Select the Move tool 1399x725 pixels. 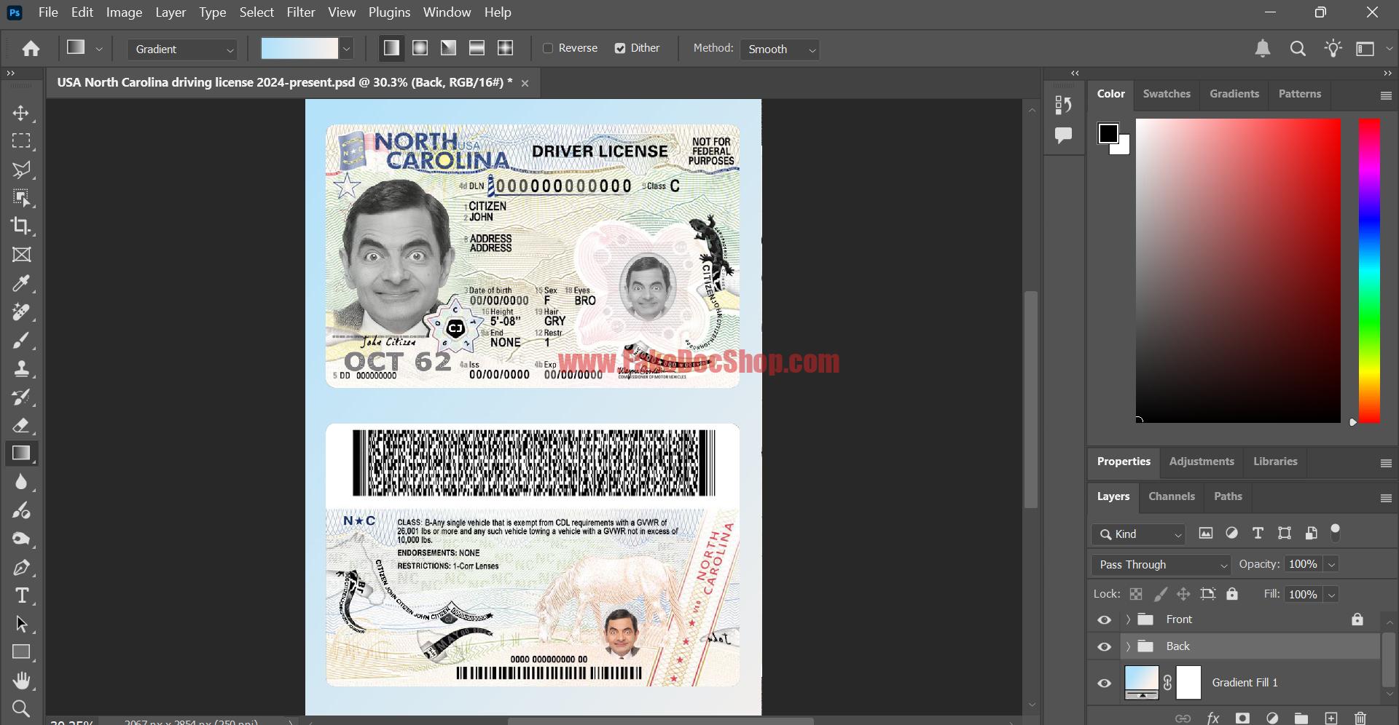tap(21, 113)
